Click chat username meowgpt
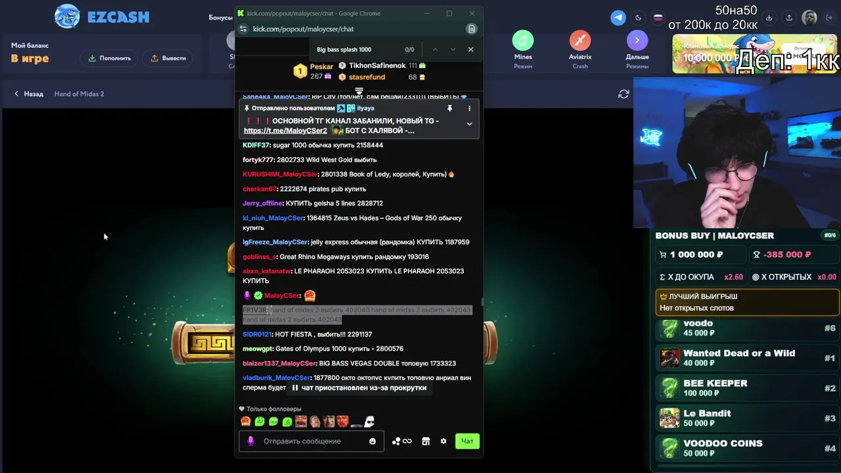The image size is (841, 473). pos(257,349)
